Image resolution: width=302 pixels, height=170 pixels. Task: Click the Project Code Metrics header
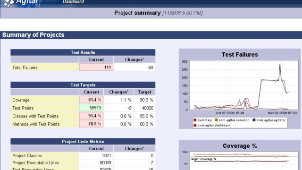click(x=83, y=142)
